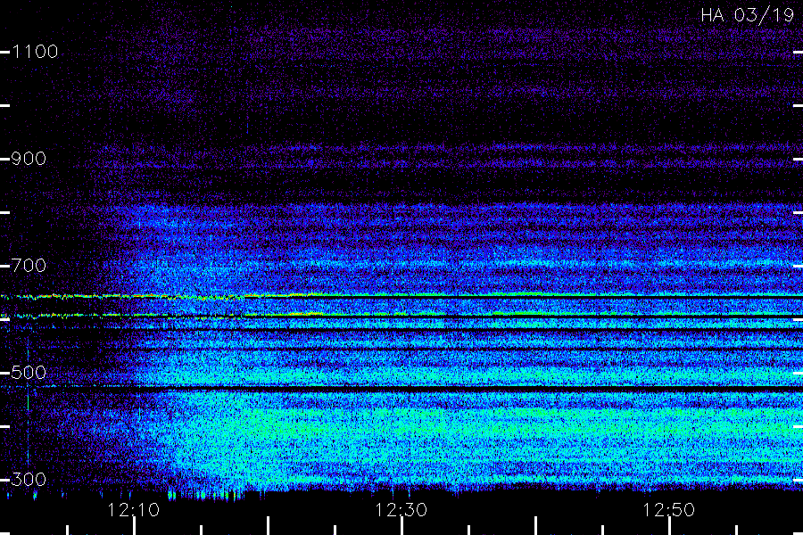Click the 1100 frequency axis label

pyautogui.click(x=35, y=52)
